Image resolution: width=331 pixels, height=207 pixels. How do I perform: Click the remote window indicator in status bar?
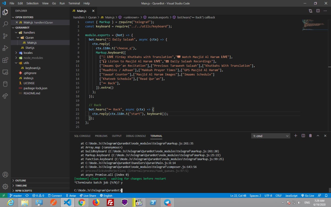pos(4,196)
